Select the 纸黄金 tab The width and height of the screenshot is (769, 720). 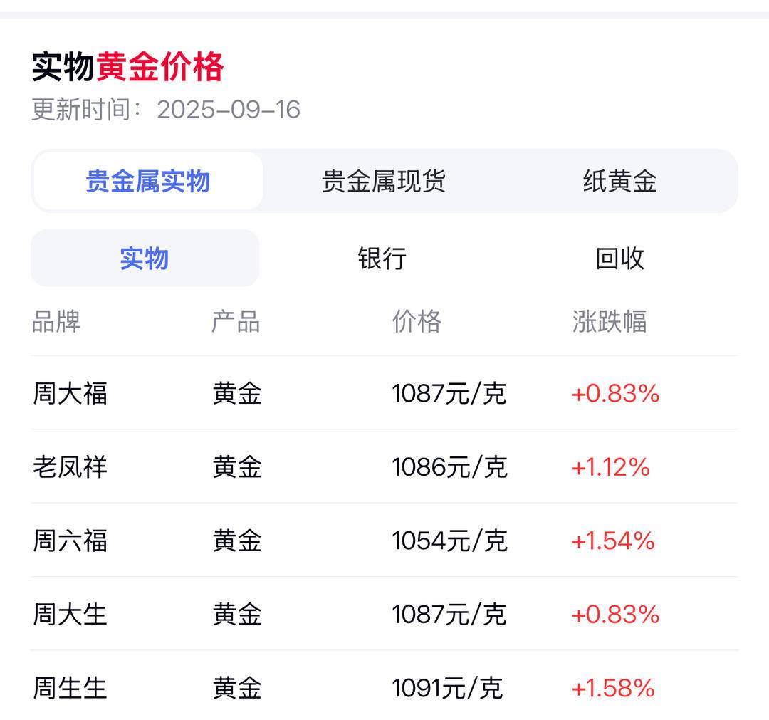pos(619,181)
